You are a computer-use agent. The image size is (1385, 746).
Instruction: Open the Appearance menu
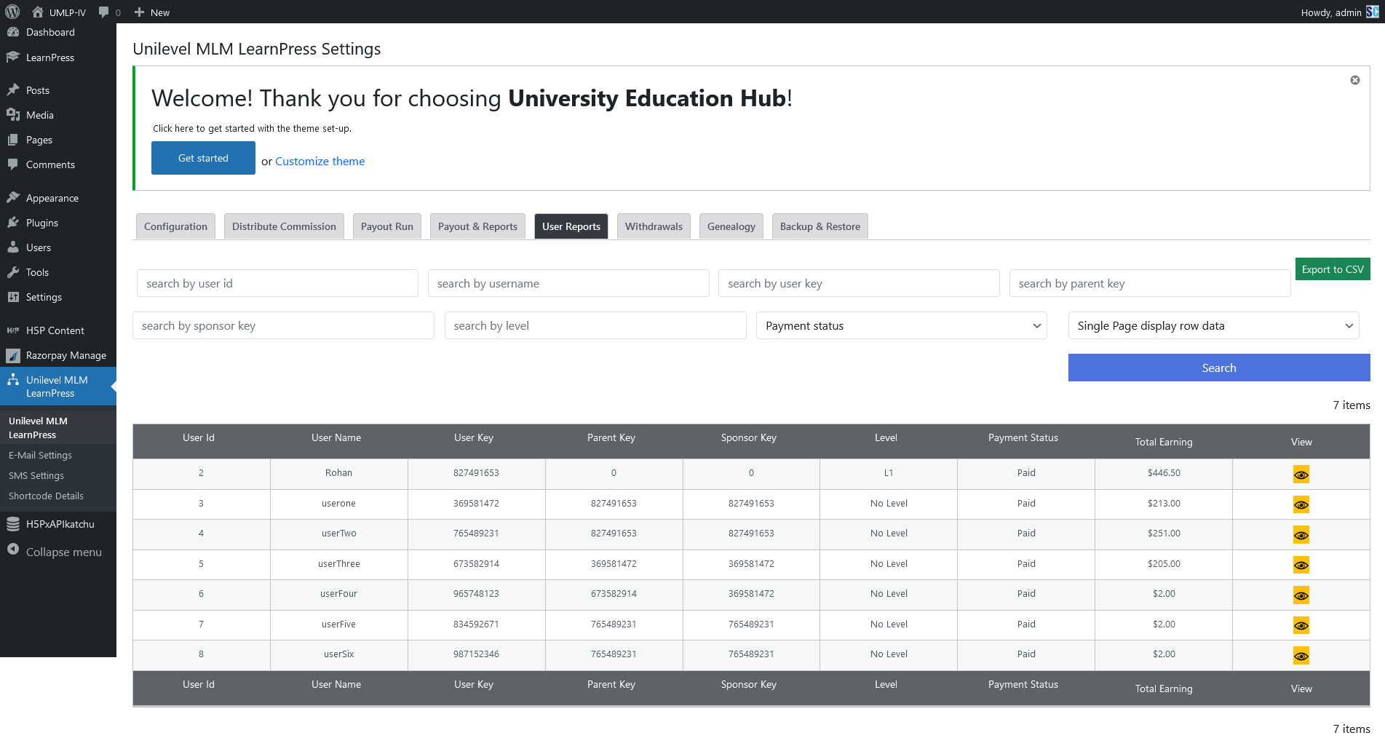tap(52, 197)
